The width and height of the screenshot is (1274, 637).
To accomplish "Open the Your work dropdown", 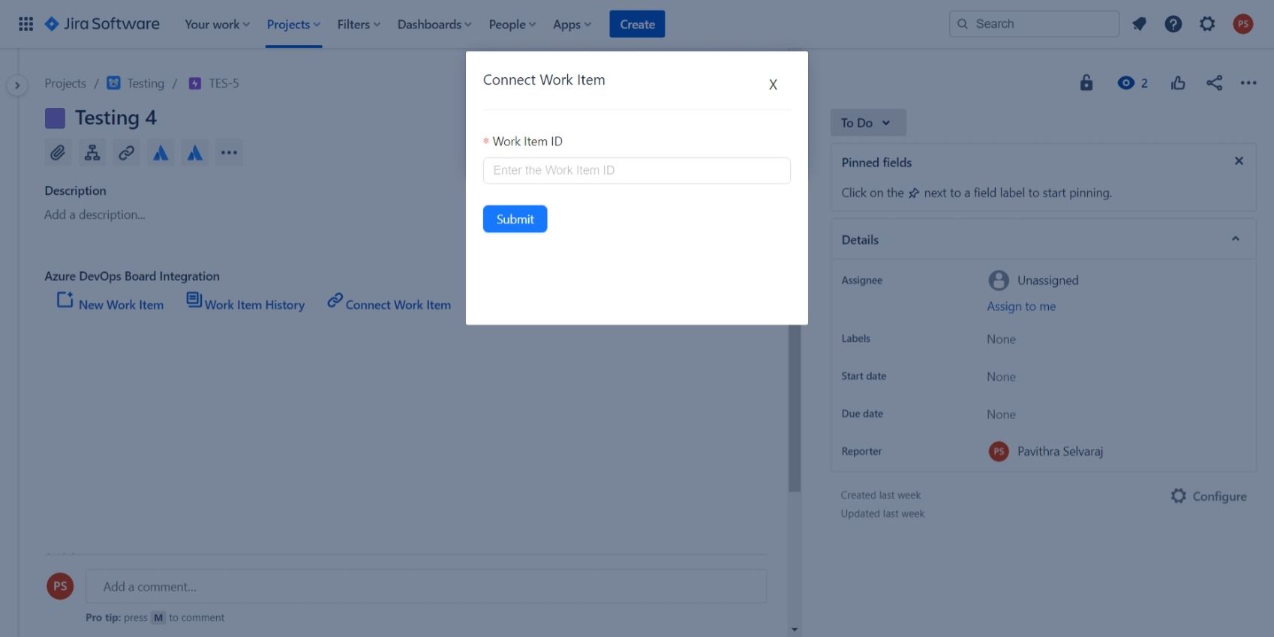I will (217, 24).
